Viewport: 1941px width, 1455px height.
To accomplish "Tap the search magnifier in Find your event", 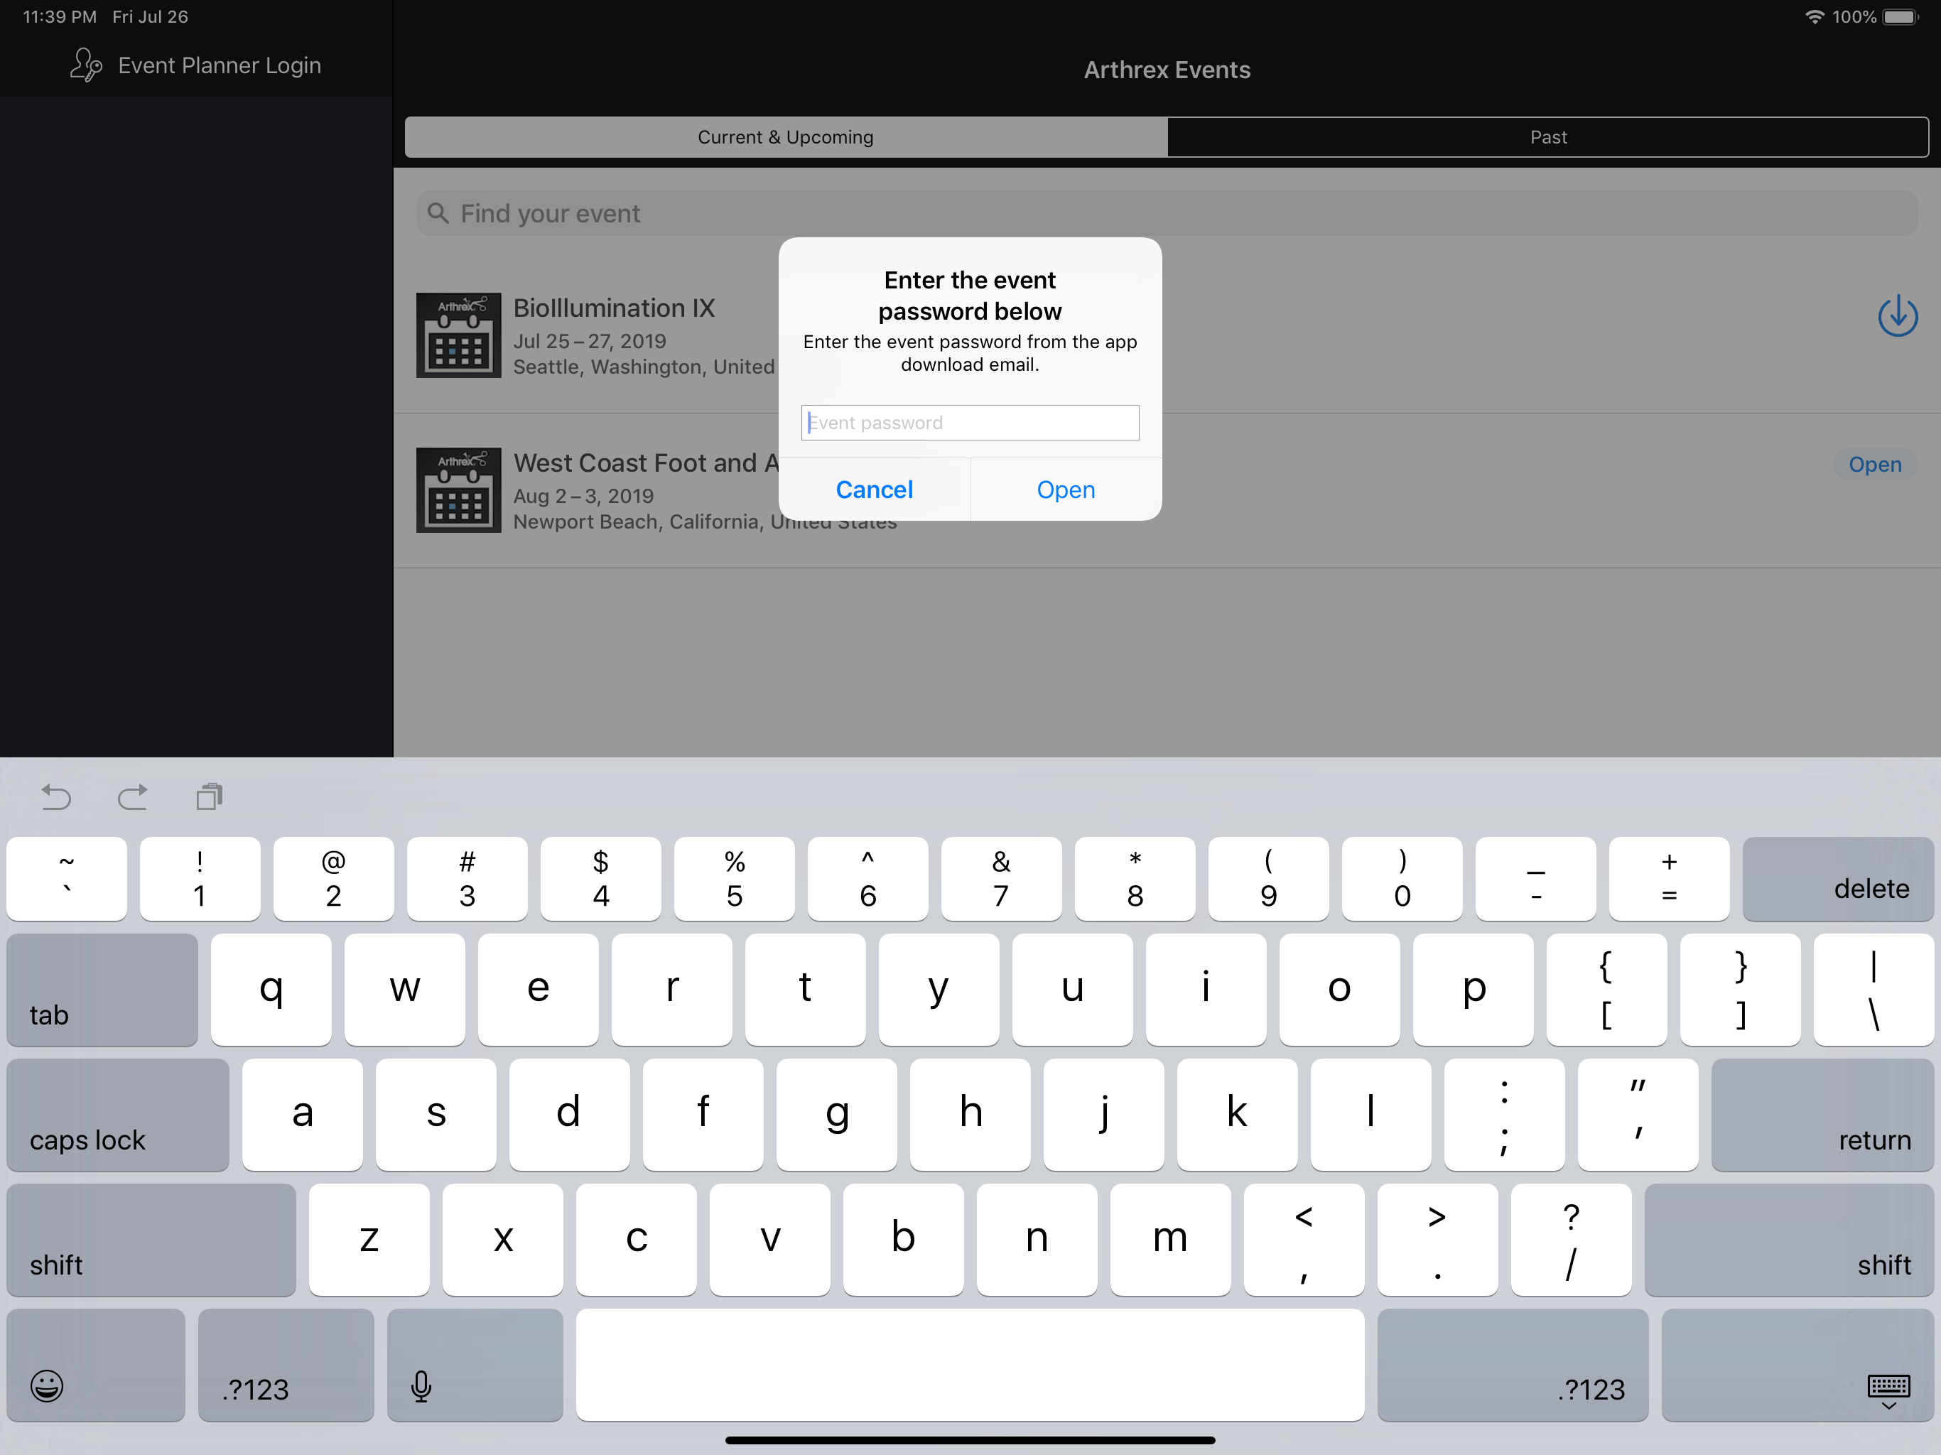I will [x=438, y=213].
